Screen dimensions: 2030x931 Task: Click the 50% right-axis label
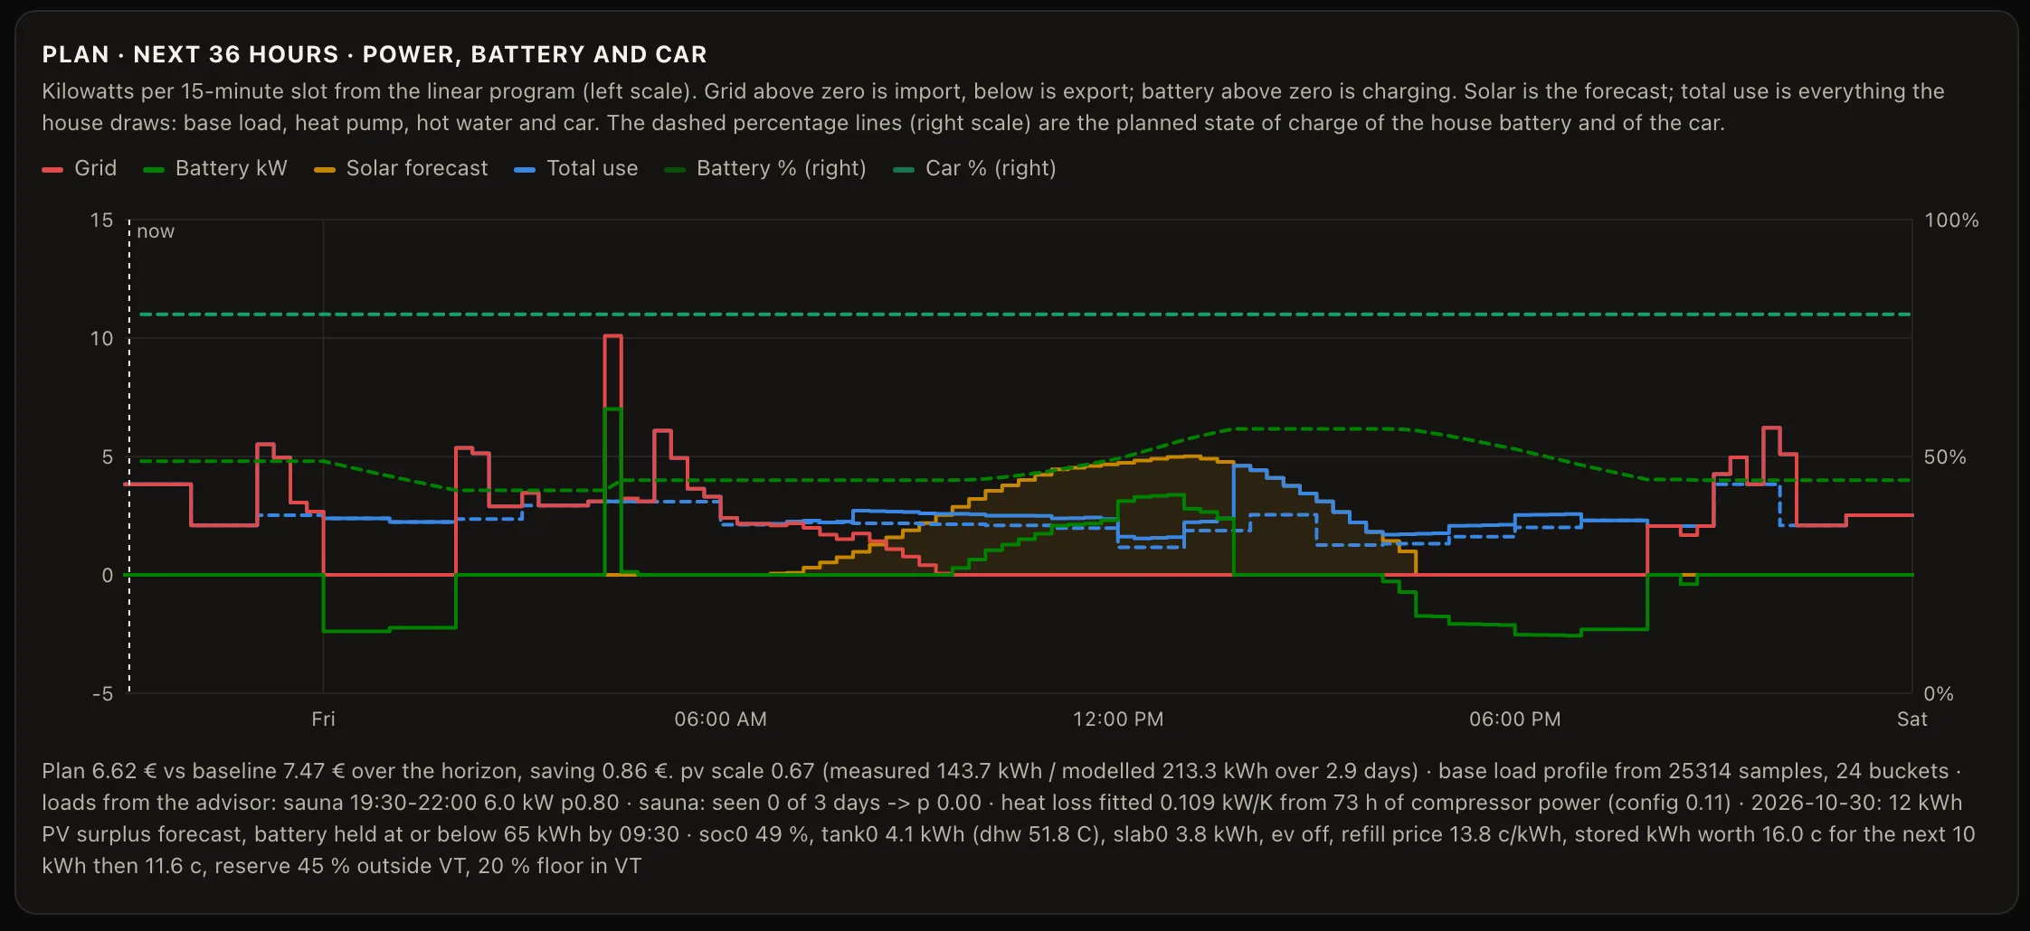tap(1945, 457)
